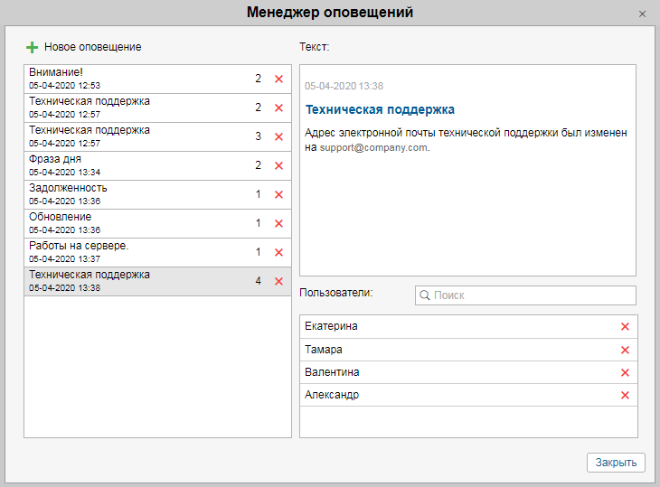Remove user Александр from the list

click(x=625, y=395)
